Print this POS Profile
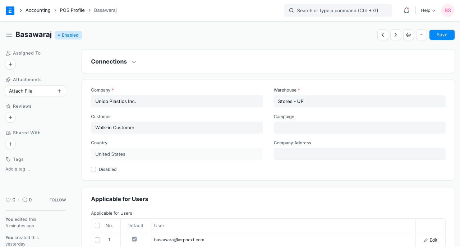 click(x=409, y=34)
